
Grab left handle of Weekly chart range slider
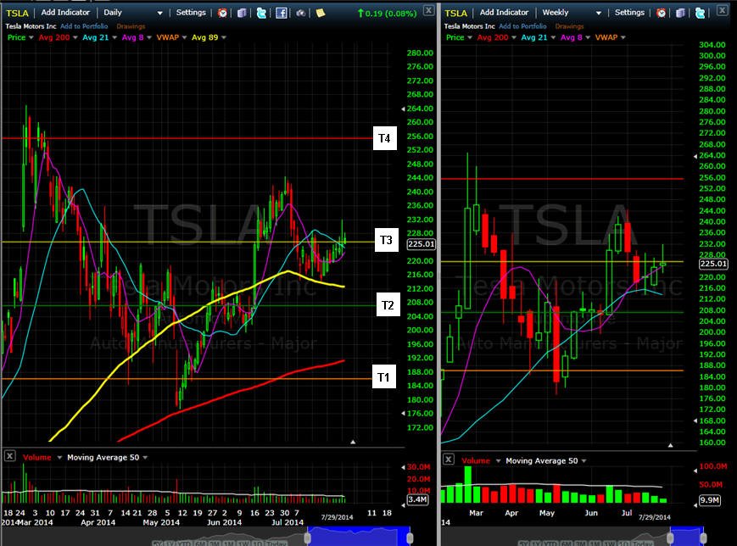(670, 537)
